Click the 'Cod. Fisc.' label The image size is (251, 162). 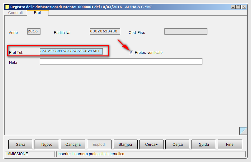coord(137,33)
